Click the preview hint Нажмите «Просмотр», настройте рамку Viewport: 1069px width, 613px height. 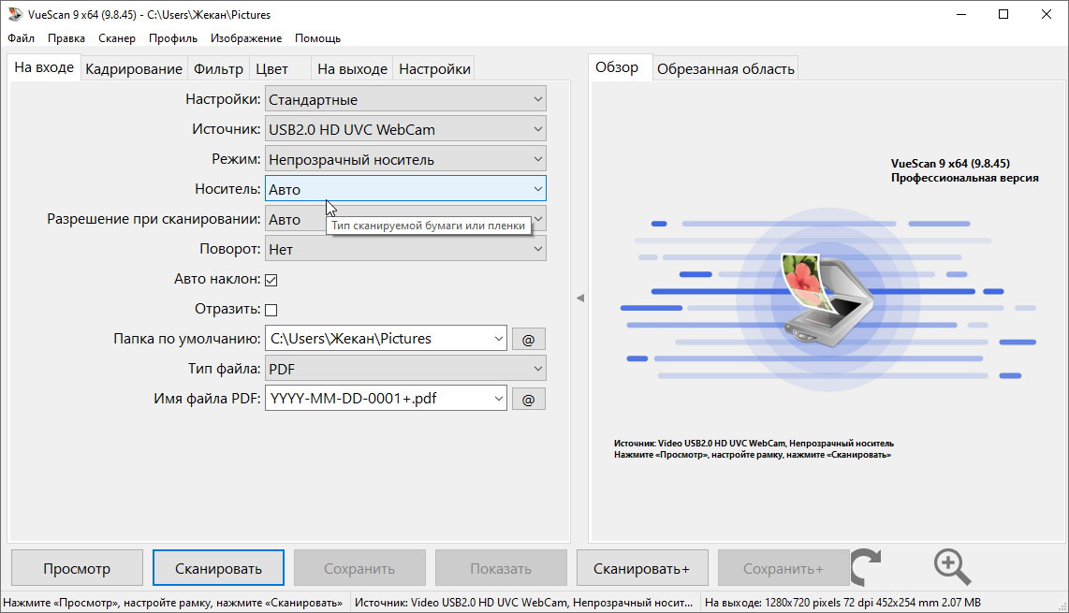(x=752, y=455)
